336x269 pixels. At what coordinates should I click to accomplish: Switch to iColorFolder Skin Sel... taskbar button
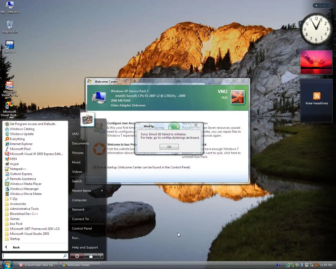(x=38, y=265)
